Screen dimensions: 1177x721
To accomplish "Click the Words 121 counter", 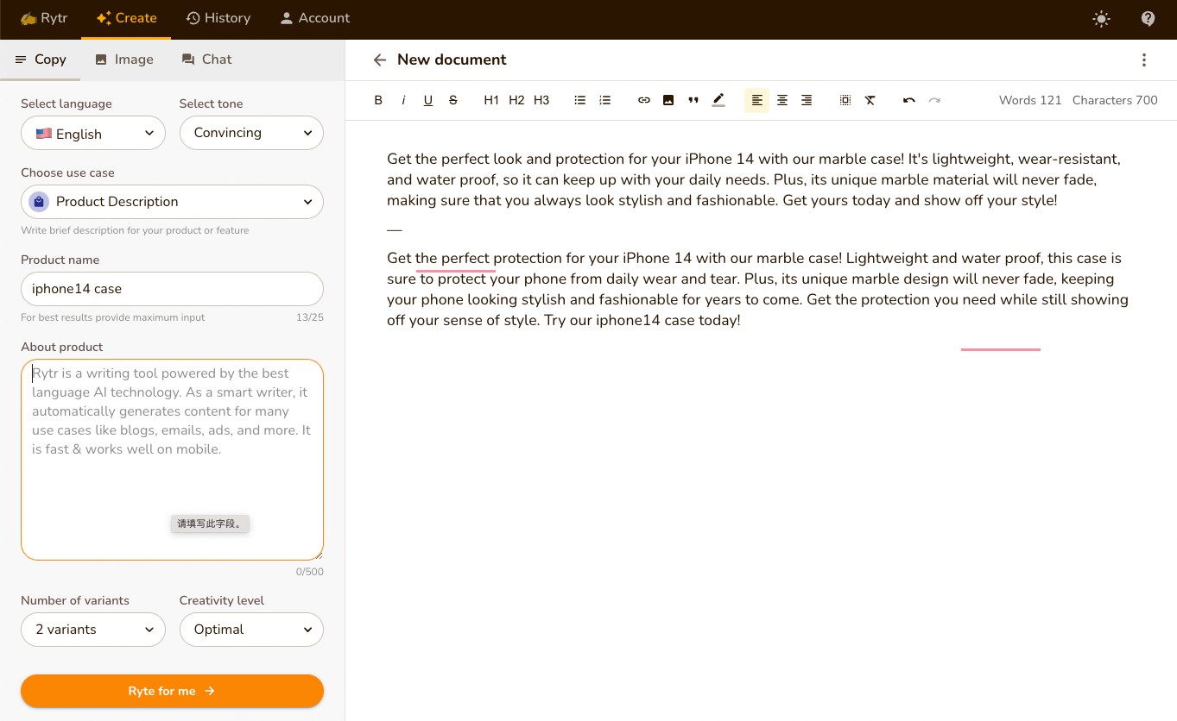I will point(1030,100).
